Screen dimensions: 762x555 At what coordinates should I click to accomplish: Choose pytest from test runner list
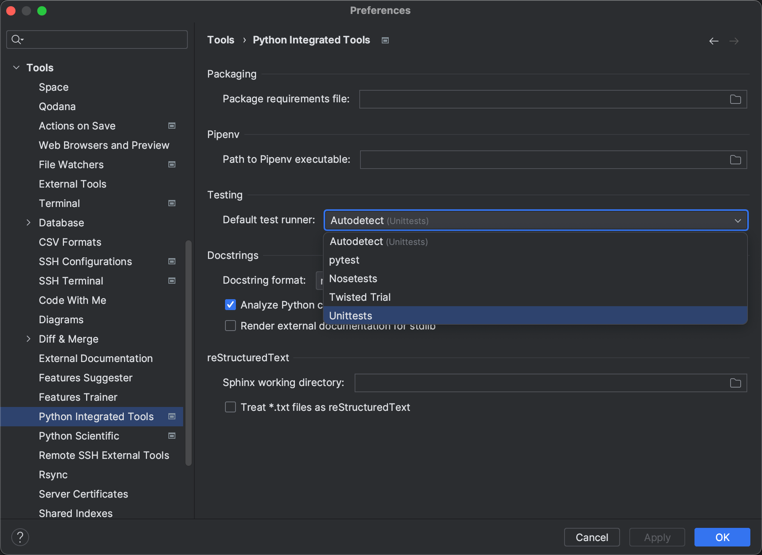[x=344, y=260]
